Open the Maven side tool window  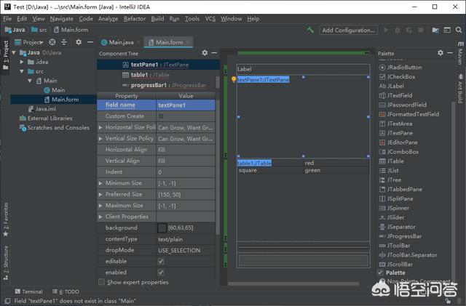pos(460,54)
